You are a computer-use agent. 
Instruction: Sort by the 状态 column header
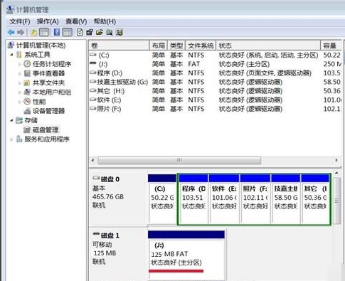tap(268, 46)
